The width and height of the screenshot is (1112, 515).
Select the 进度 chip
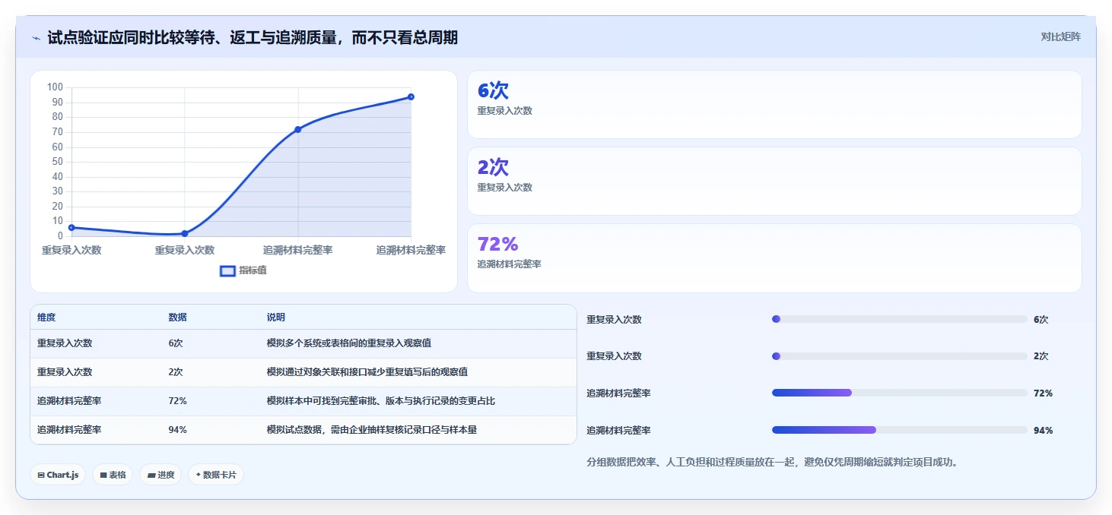[160, 475]
